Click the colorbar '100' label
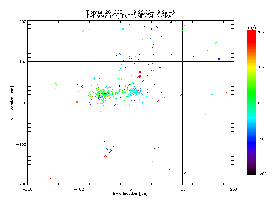The image size is (275, 206). pyautogui.click(x=260, y=67)
